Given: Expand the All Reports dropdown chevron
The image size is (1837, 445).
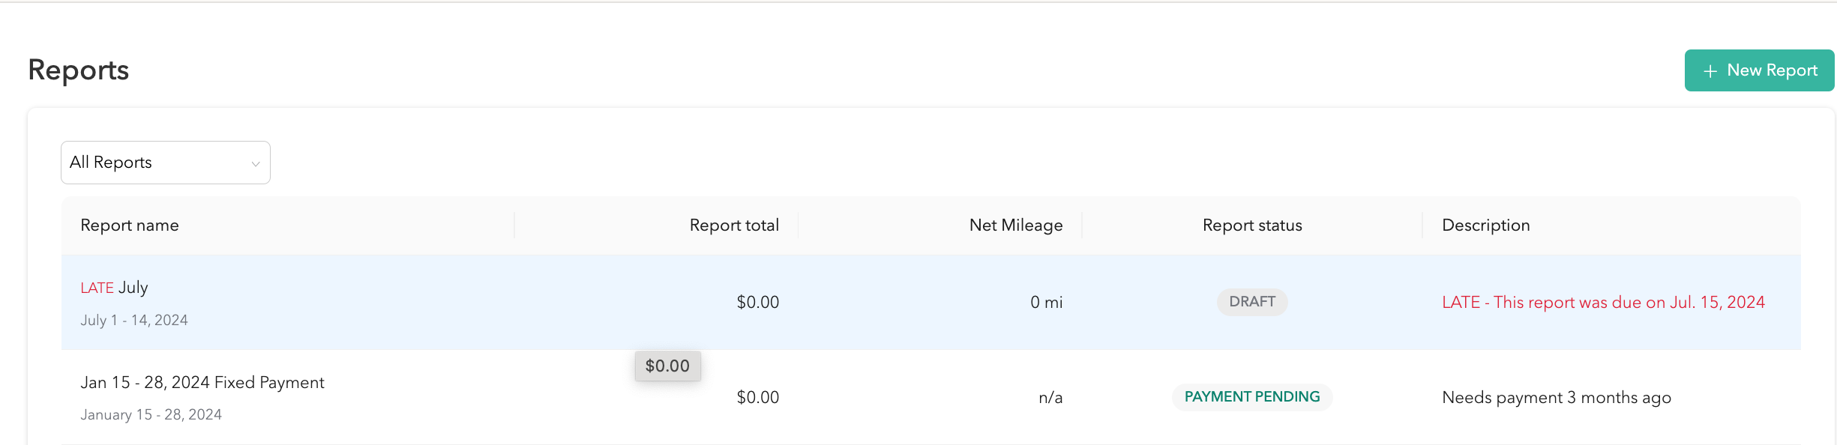Looking at the screenshot, I should coord(256,164).
